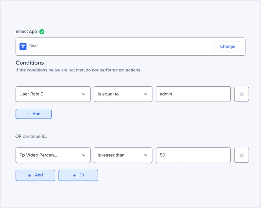Open the 'is equal to' operator dropdown
The width and height of the screenshot is (261, 208).
coord(123,94)
